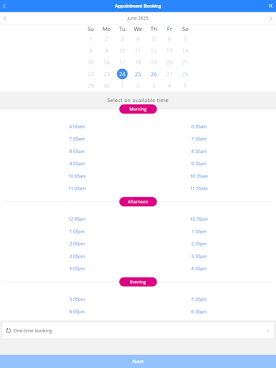
Task: Close the Appointment Booking dialog
Action: tap(270, 6)
